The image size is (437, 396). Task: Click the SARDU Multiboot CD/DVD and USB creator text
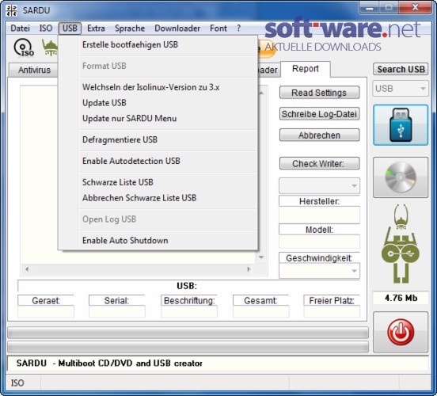pyautogui.click(x=109, y=363)
